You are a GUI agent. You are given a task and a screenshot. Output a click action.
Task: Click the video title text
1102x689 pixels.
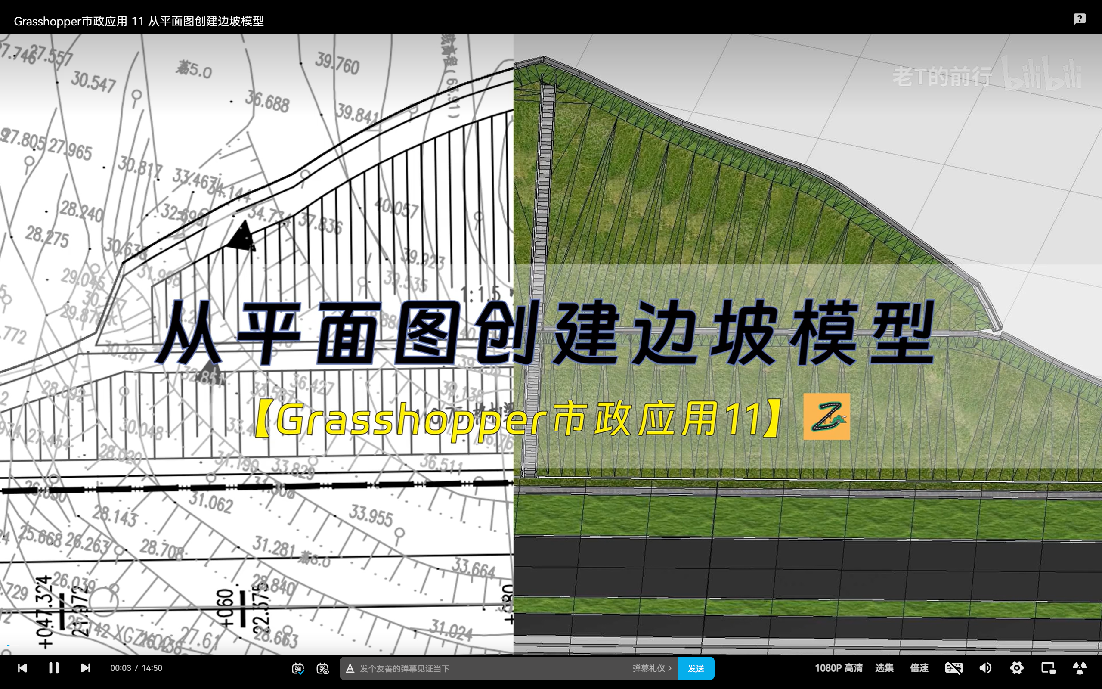click(139, 21)
